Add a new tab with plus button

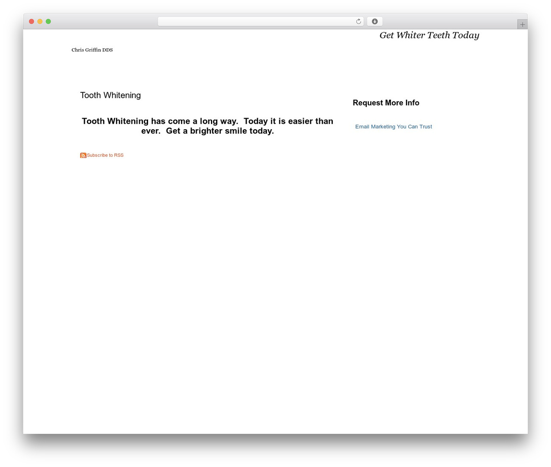[522, 25]
